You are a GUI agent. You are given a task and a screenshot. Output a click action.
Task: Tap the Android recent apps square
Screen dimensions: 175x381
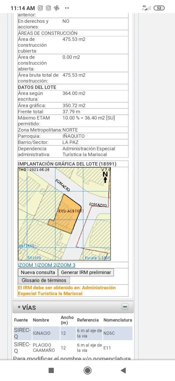[x=51, y=370]
